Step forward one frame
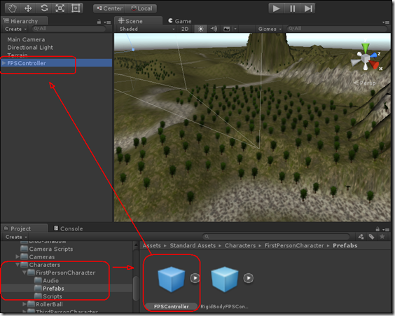Image resolution: width=395 pixels, height=316 pixels. 307,8
